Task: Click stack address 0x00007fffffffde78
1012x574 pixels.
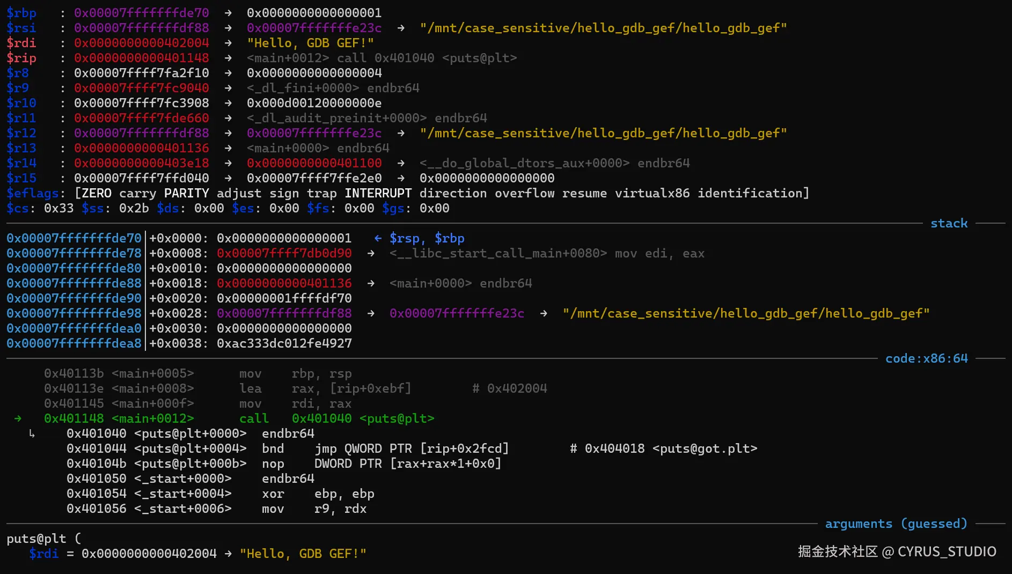Action: 74,253
